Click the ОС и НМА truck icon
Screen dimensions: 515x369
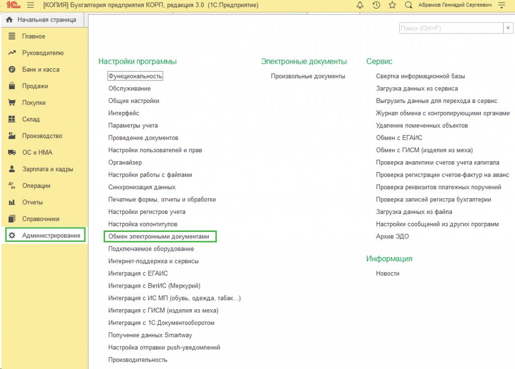click(12, 152)
